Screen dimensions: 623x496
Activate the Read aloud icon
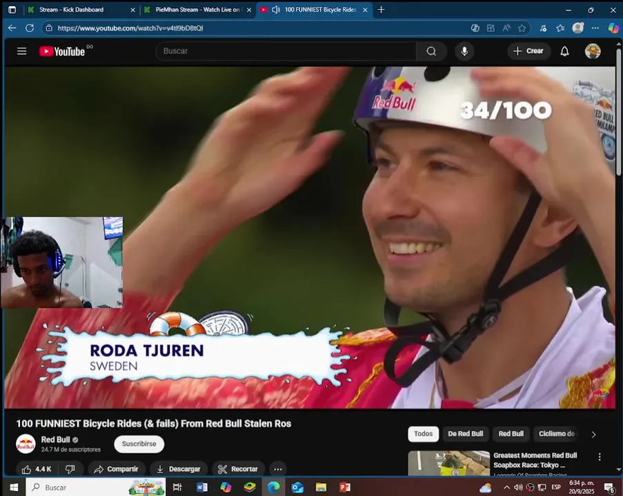tap(506, 28)
